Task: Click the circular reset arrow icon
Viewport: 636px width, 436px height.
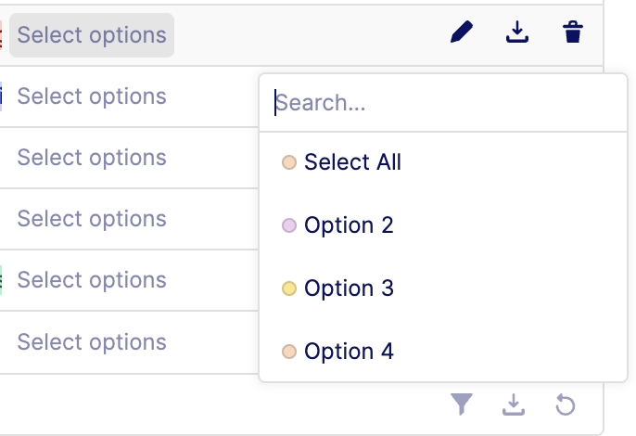Action: point(566,404)
